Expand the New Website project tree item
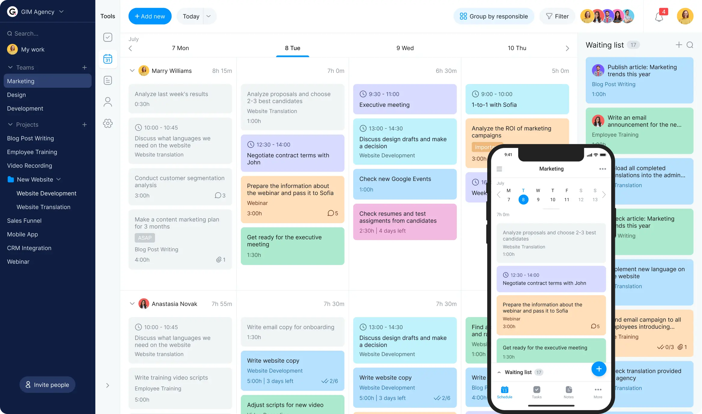 (x=59, y=179)
